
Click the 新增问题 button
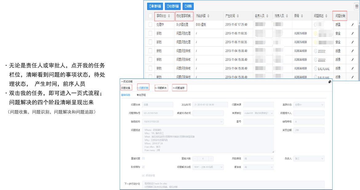click(155, 6)
